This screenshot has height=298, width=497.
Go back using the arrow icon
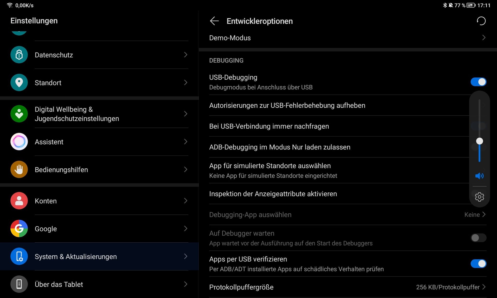pyautogui.click(x=214, y=21)
